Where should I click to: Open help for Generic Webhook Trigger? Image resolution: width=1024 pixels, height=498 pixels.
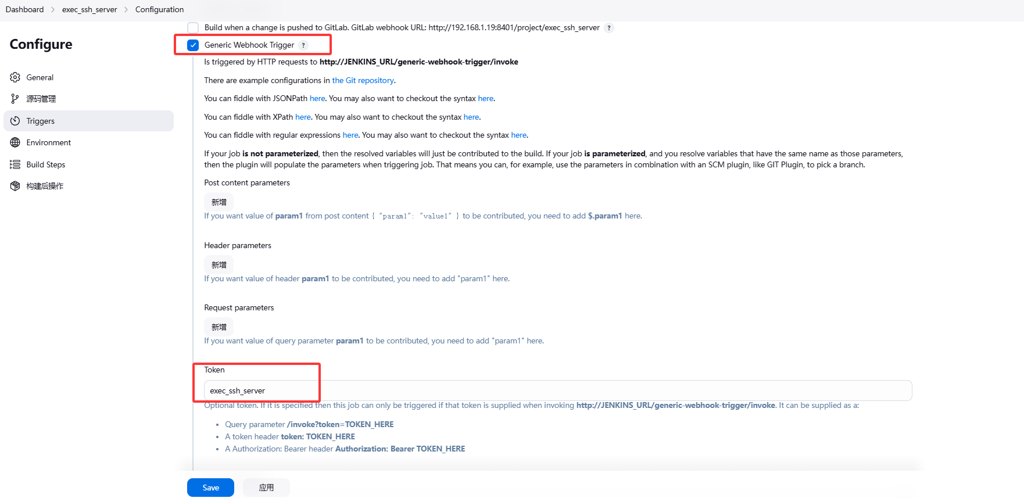(303, 45)
